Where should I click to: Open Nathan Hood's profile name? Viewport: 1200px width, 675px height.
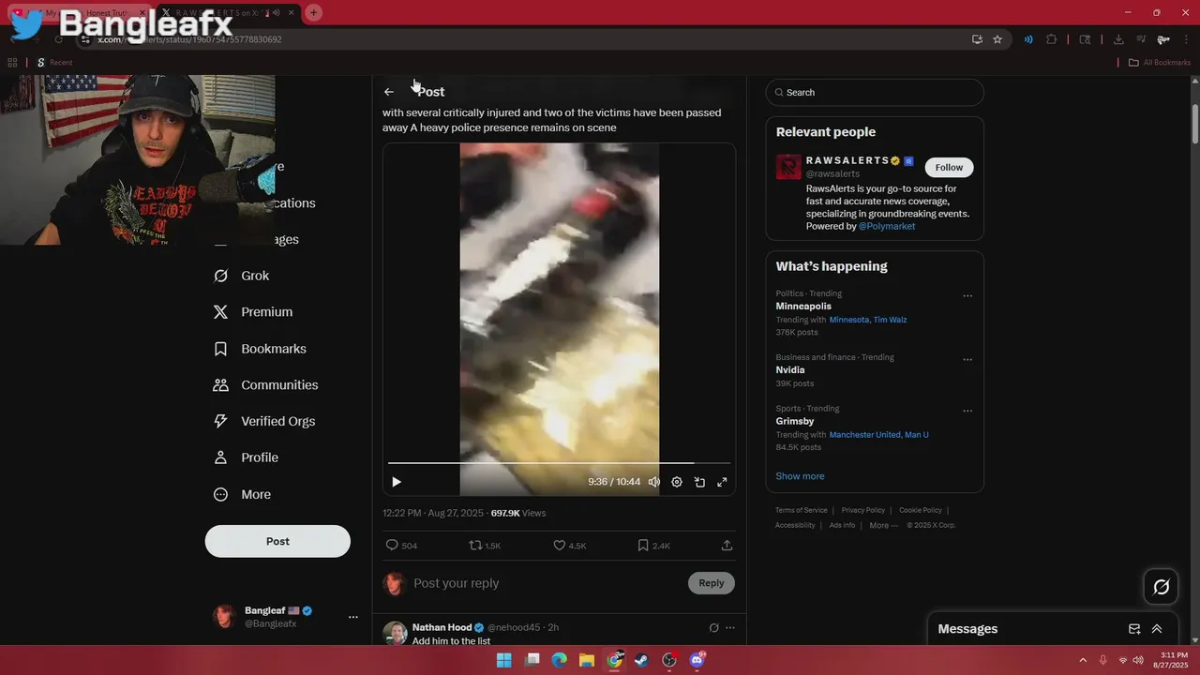[x=442, y=627]
